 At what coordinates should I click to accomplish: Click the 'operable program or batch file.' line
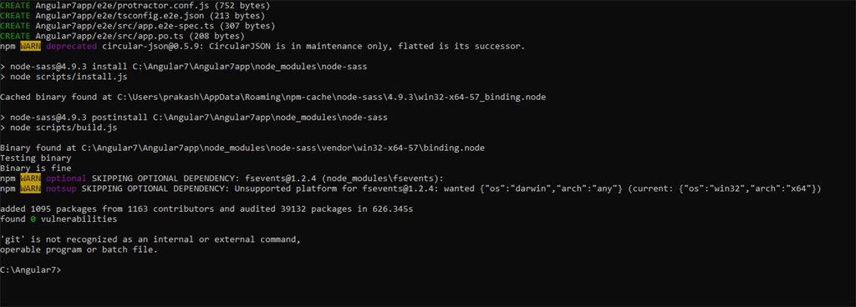coord(79,249)
